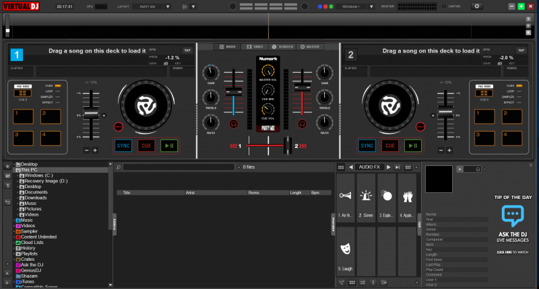Switch to the Video tab
Image resolution: width=539 pixels, height=289 pixels.
[x=255, y=46]
